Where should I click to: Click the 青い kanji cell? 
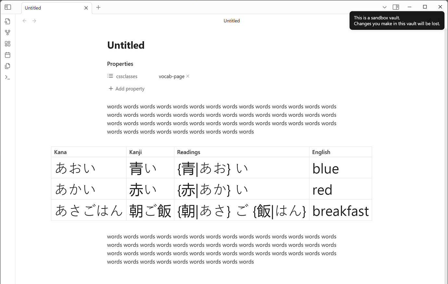[150, 168]
